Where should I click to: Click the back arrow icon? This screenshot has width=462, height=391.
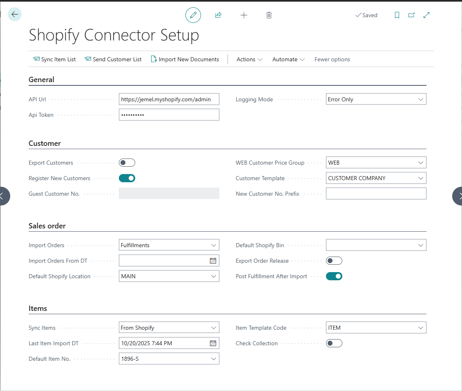[x=15, y=15]
